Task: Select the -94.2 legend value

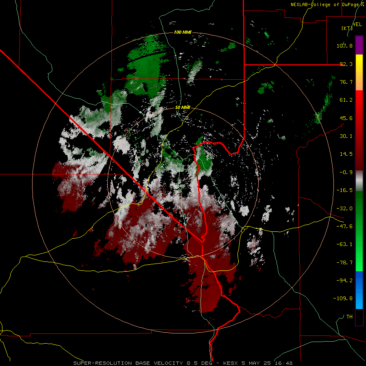Action: click(344, 280)
